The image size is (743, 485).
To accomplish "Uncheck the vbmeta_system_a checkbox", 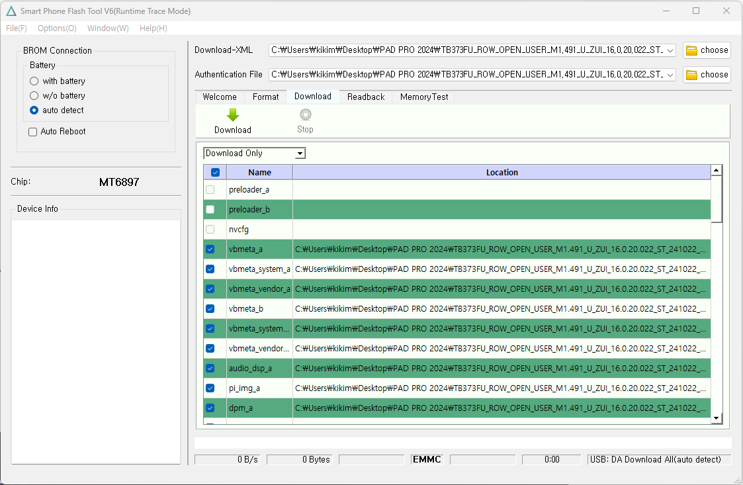I will click(210, 269).
